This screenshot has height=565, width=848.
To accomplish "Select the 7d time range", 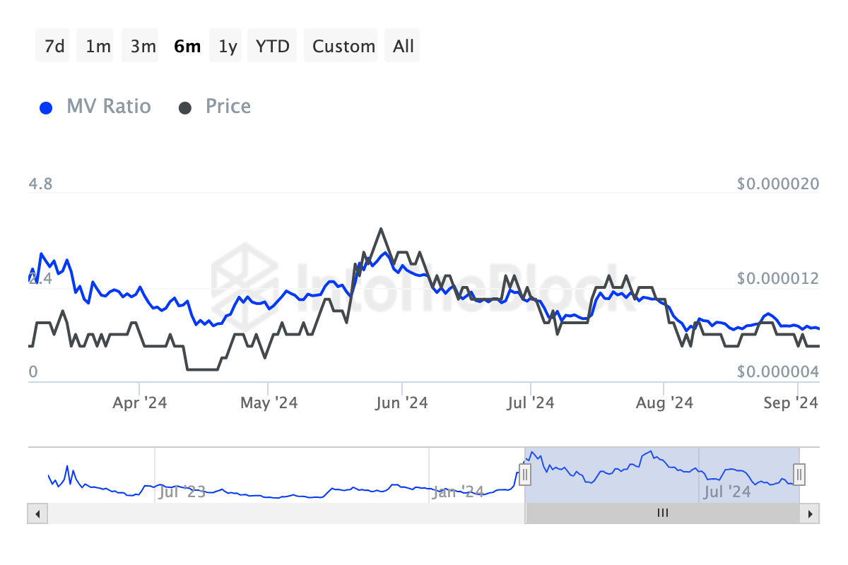I will click(54, 46).
